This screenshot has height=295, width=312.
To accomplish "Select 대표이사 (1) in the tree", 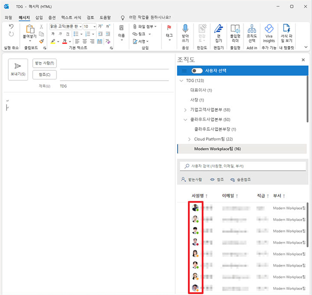I will (x=201, y=90).
